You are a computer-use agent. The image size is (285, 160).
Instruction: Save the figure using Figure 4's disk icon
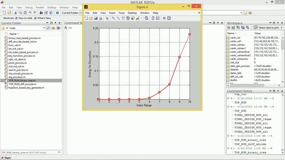96,18
